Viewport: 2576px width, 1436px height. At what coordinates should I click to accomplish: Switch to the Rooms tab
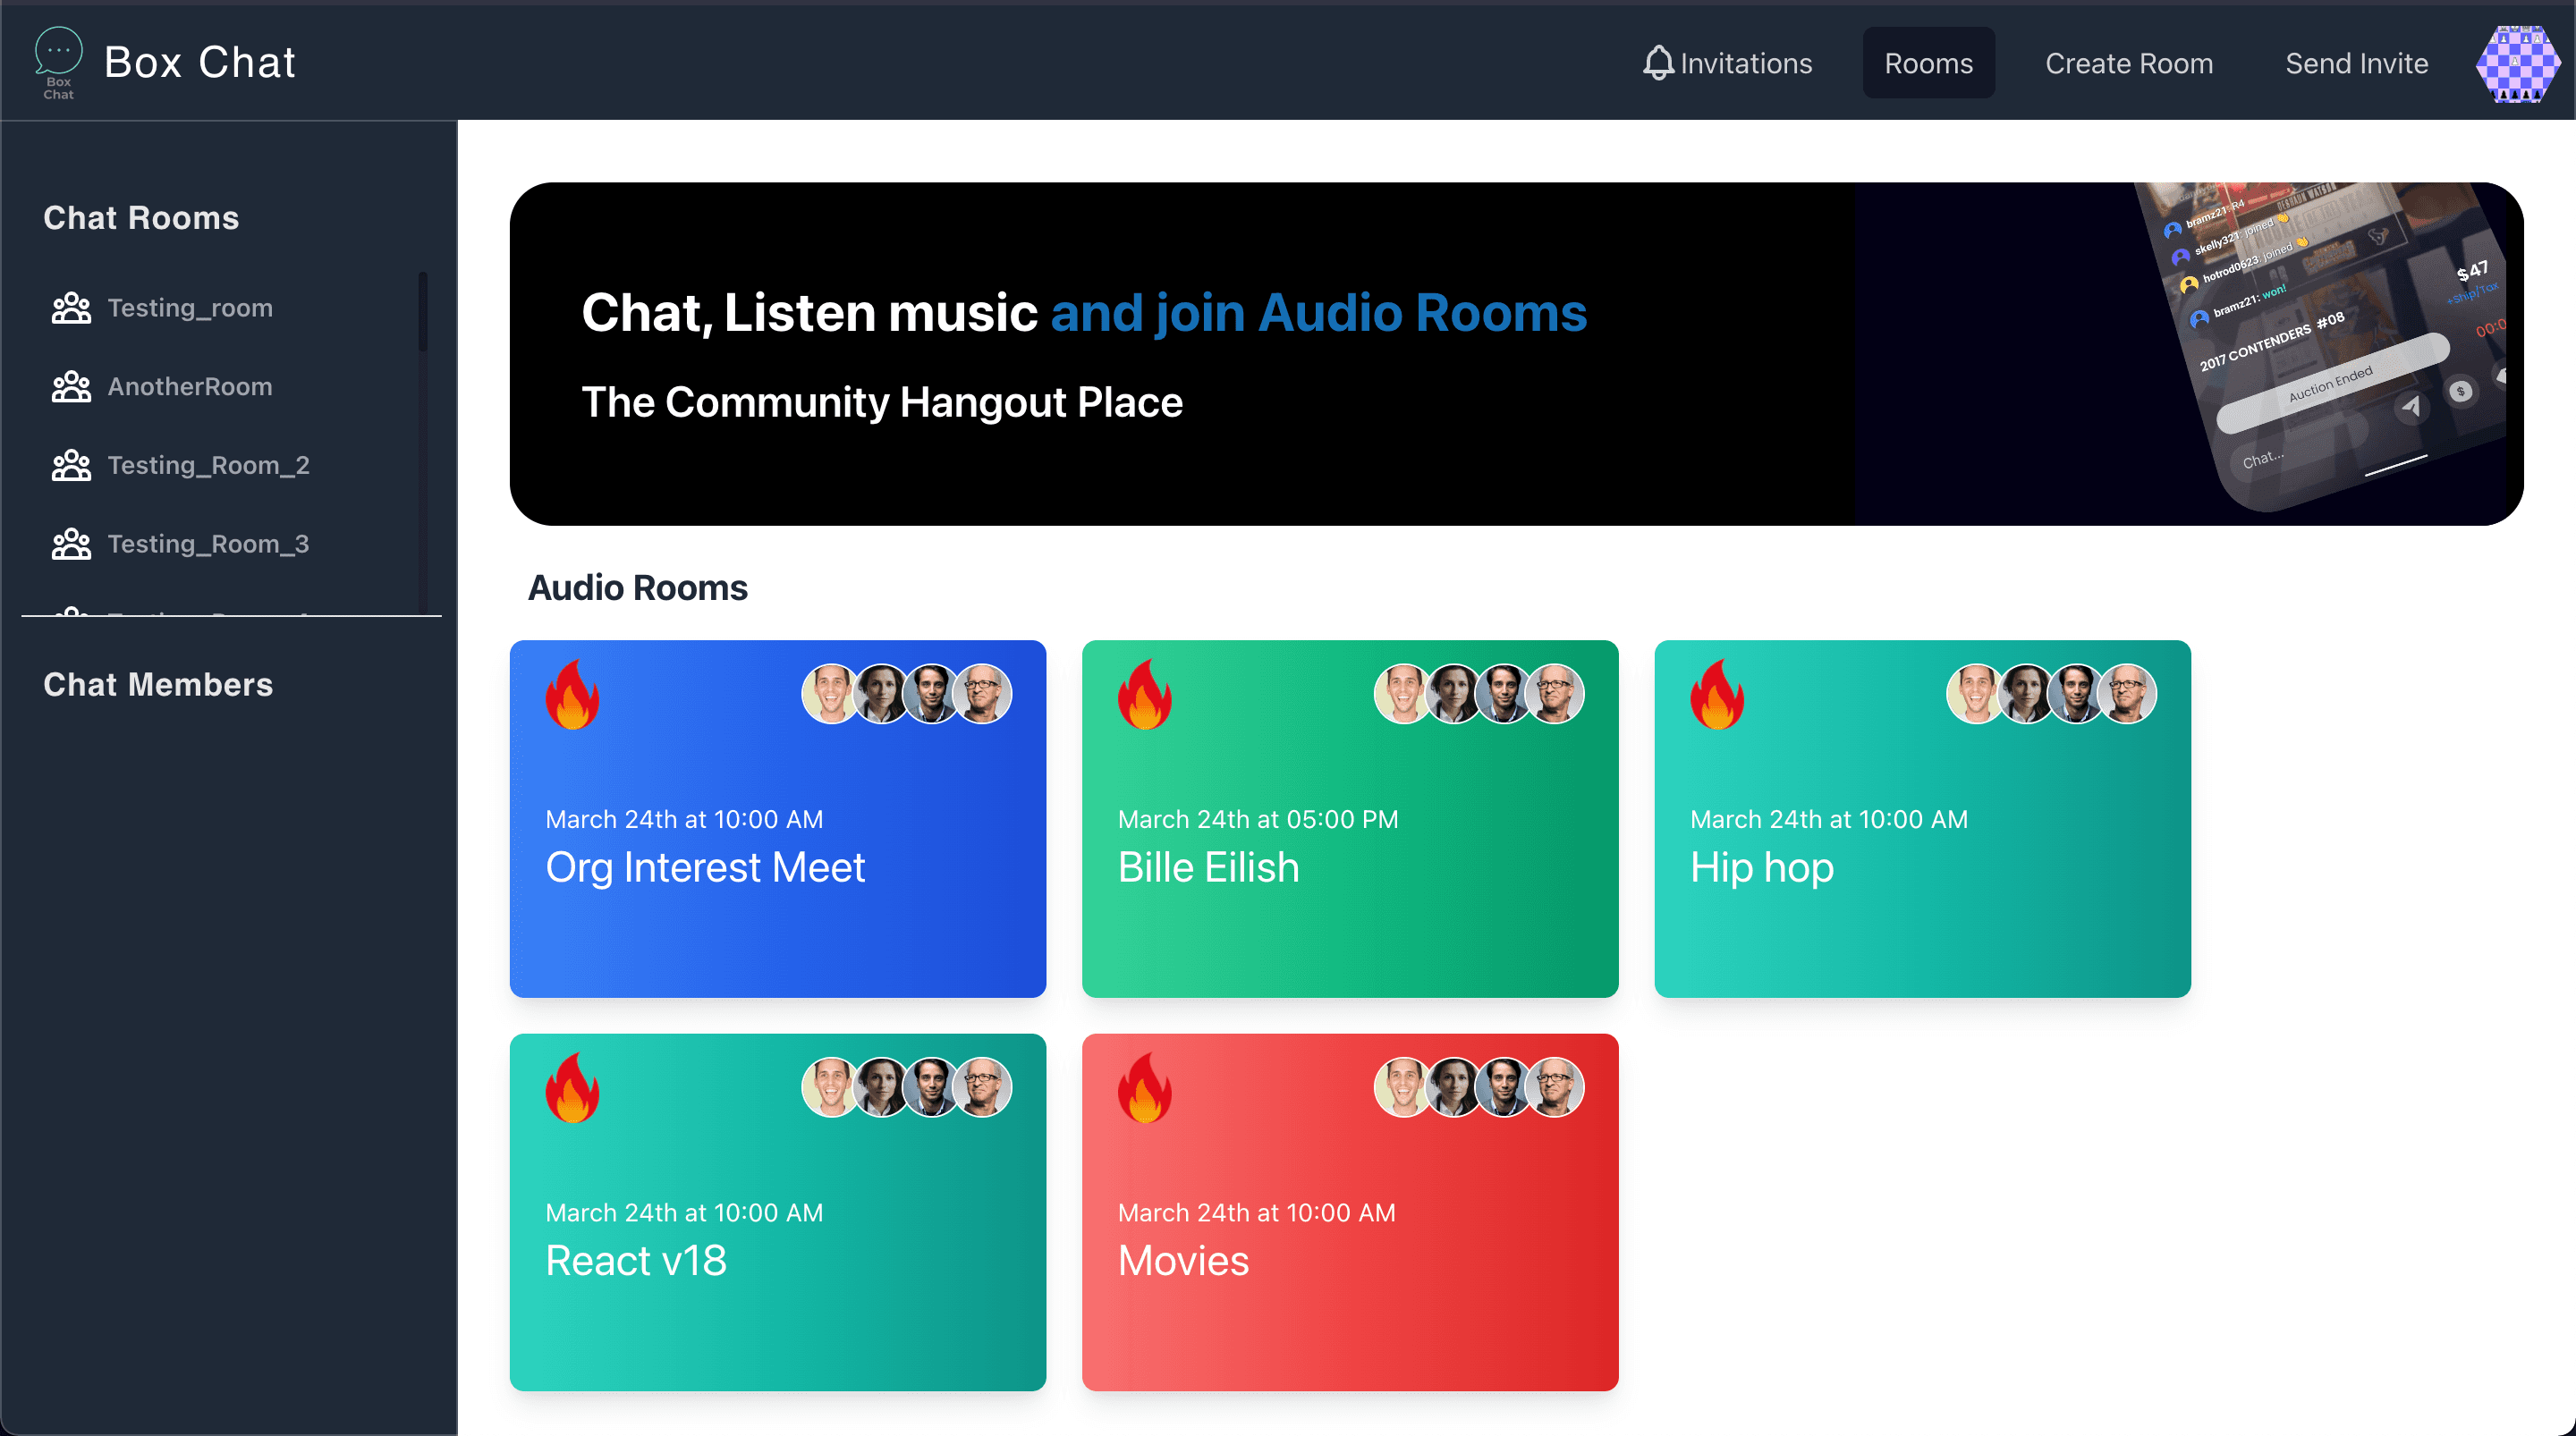point(1927,63)
